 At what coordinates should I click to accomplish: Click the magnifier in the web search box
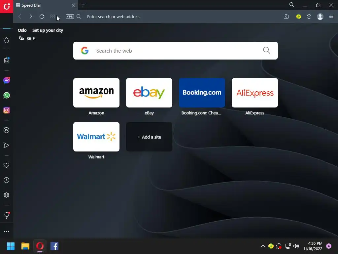(x=267, y=51)
